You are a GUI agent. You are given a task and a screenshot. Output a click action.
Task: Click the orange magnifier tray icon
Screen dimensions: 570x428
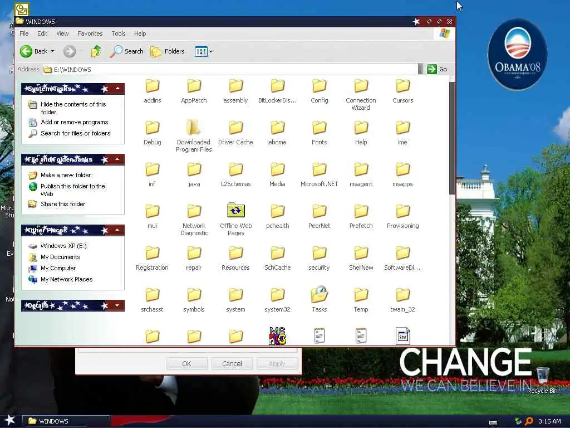click(x=529, y=421)
